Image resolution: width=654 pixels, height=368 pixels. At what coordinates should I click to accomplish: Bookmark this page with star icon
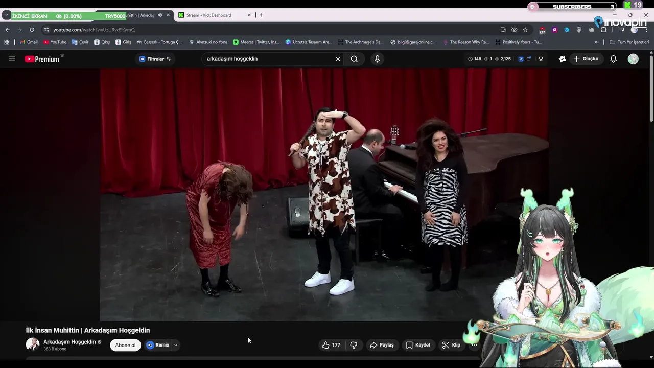coord(525,30)
